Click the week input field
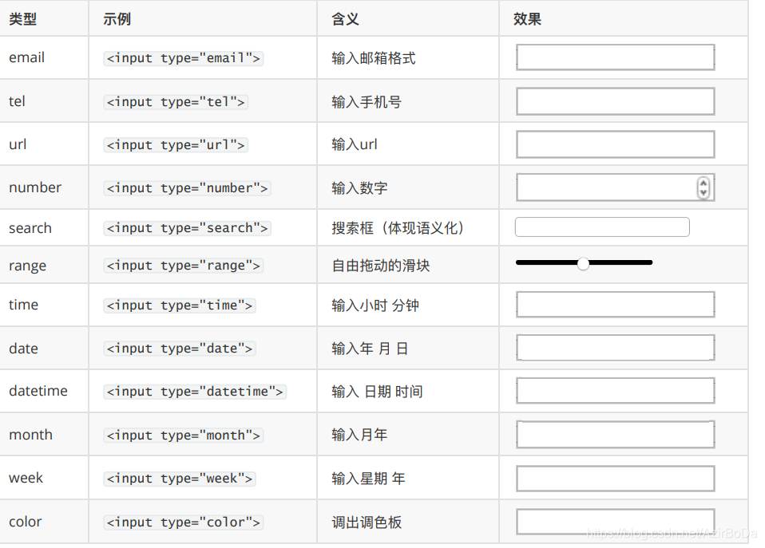 click(615, 479)
